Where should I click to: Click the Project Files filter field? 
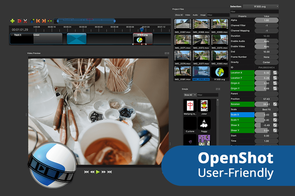pyautogui.click(x=218, y=15)
